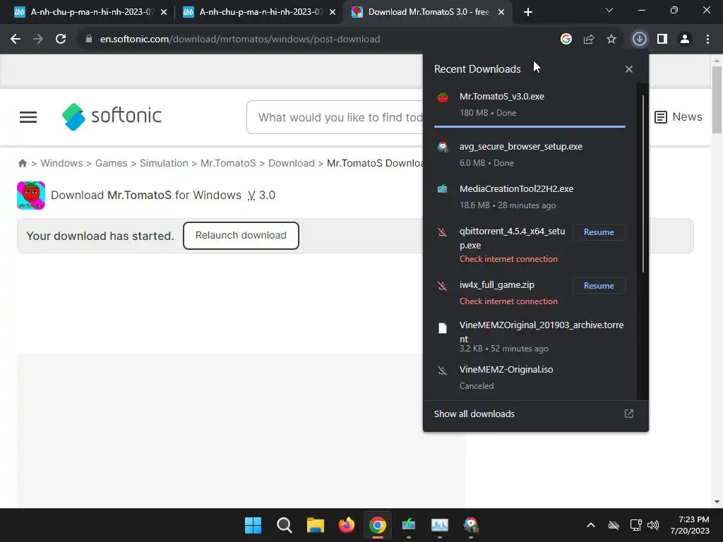The width and height of the screenshot is (723, 542).
Task: Reload the Softonic page
Action: coord(61,40)
